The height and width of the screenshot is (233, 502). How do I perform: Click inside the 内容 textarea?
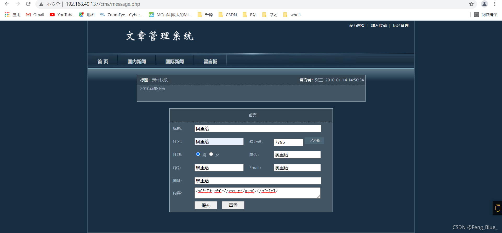coord(258,193)
